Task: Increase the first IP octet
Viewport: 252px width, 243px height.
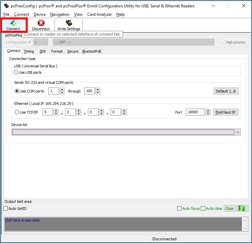Action: click(x=56, y=110)
